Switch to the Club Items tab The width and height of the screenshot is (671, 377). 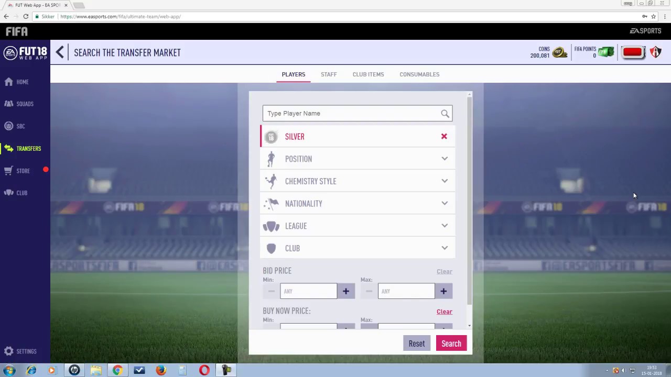368,74
